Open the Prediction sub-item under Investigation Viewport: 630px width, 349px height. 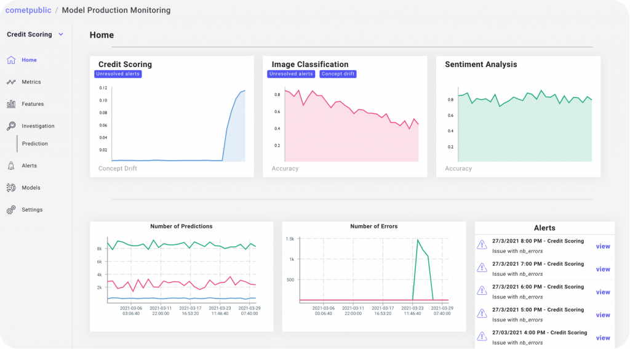[x=34, y=144]
